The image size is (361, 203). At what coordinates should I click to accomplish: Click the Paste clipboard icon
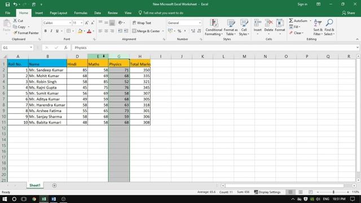coord(7,24)
